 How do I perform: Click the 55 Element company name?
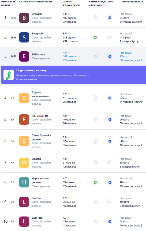pos(39,55)
